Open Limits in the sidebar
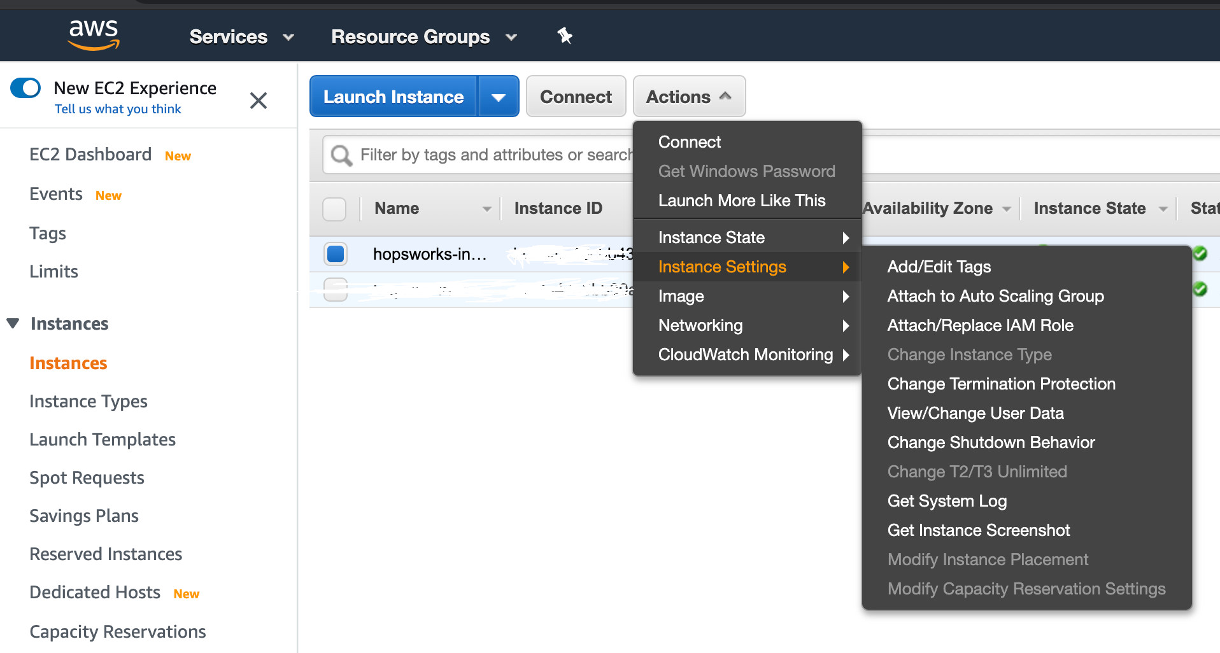 coord(53,272)
